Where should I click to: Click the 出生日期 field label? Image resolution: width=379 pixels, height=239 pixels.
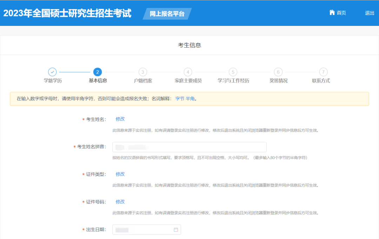coord(96,230)
